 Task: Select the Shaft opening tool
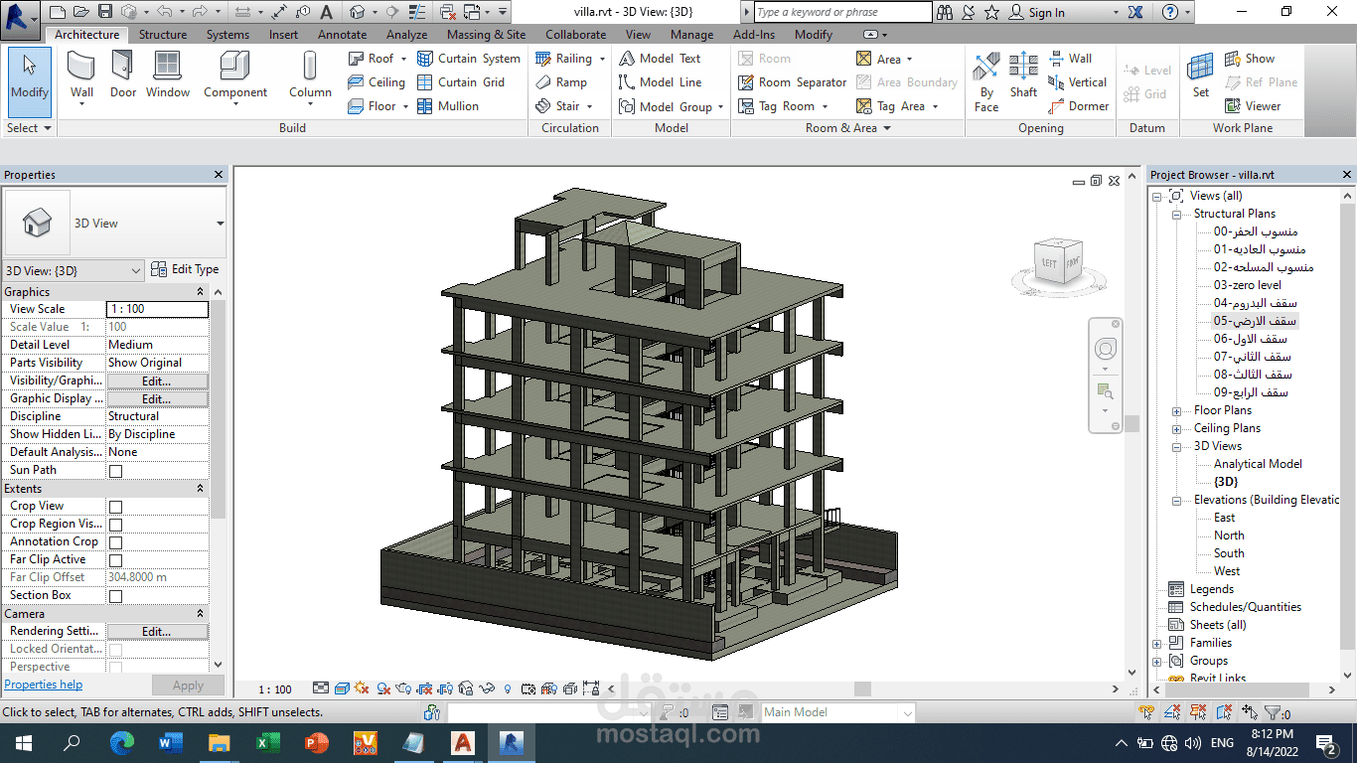1023,76
